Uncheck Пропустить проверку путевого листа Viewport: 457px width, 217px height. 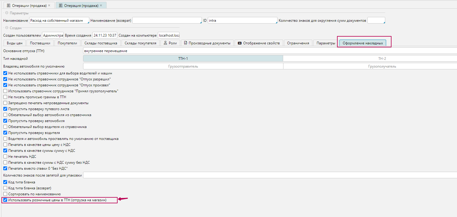tap(5, 109)
